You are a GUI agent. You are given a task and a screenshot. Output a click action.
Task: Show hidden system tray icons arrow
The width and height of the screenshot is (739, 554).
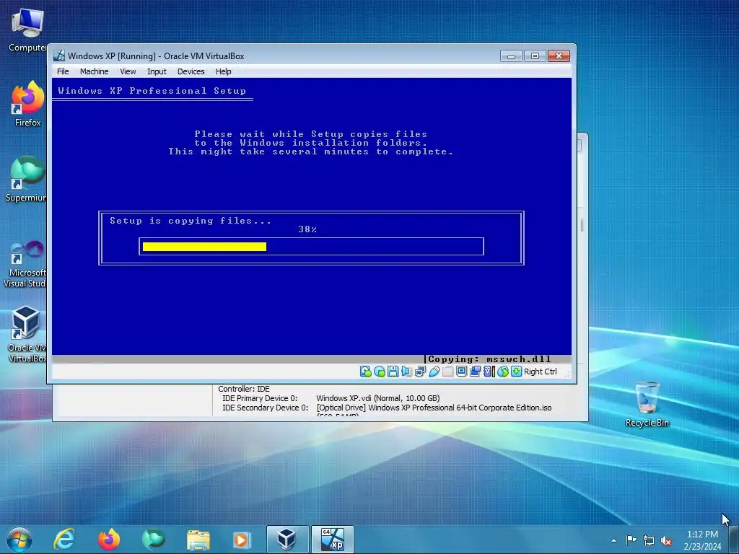point(613,540)
